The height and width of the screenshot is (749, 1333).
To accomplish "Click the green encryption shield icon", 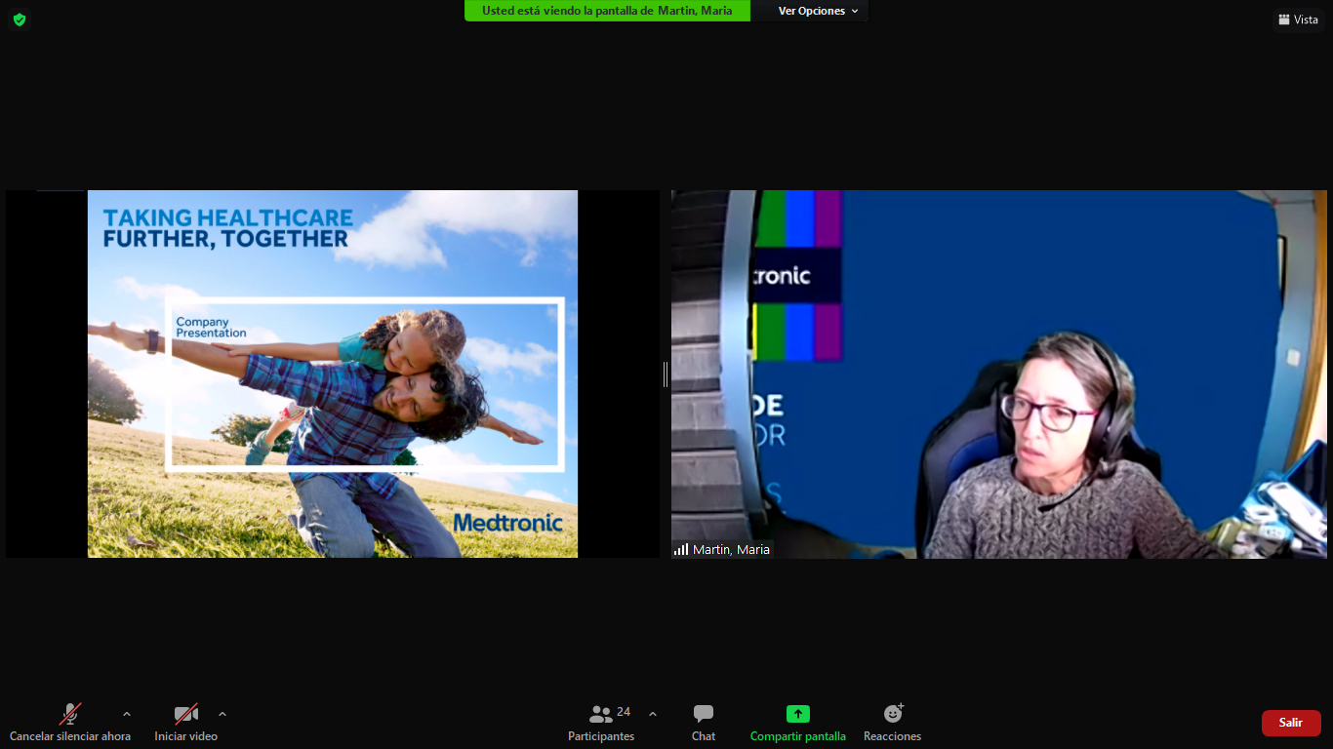I will [20, 20].
